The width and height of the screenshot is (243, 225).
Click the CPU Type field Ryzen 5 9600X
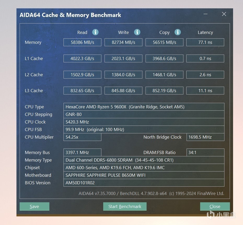point(144,107)
